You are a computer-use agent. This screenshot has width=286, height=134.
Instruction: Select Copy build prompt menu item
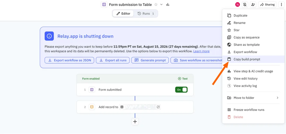click(253, 59)
